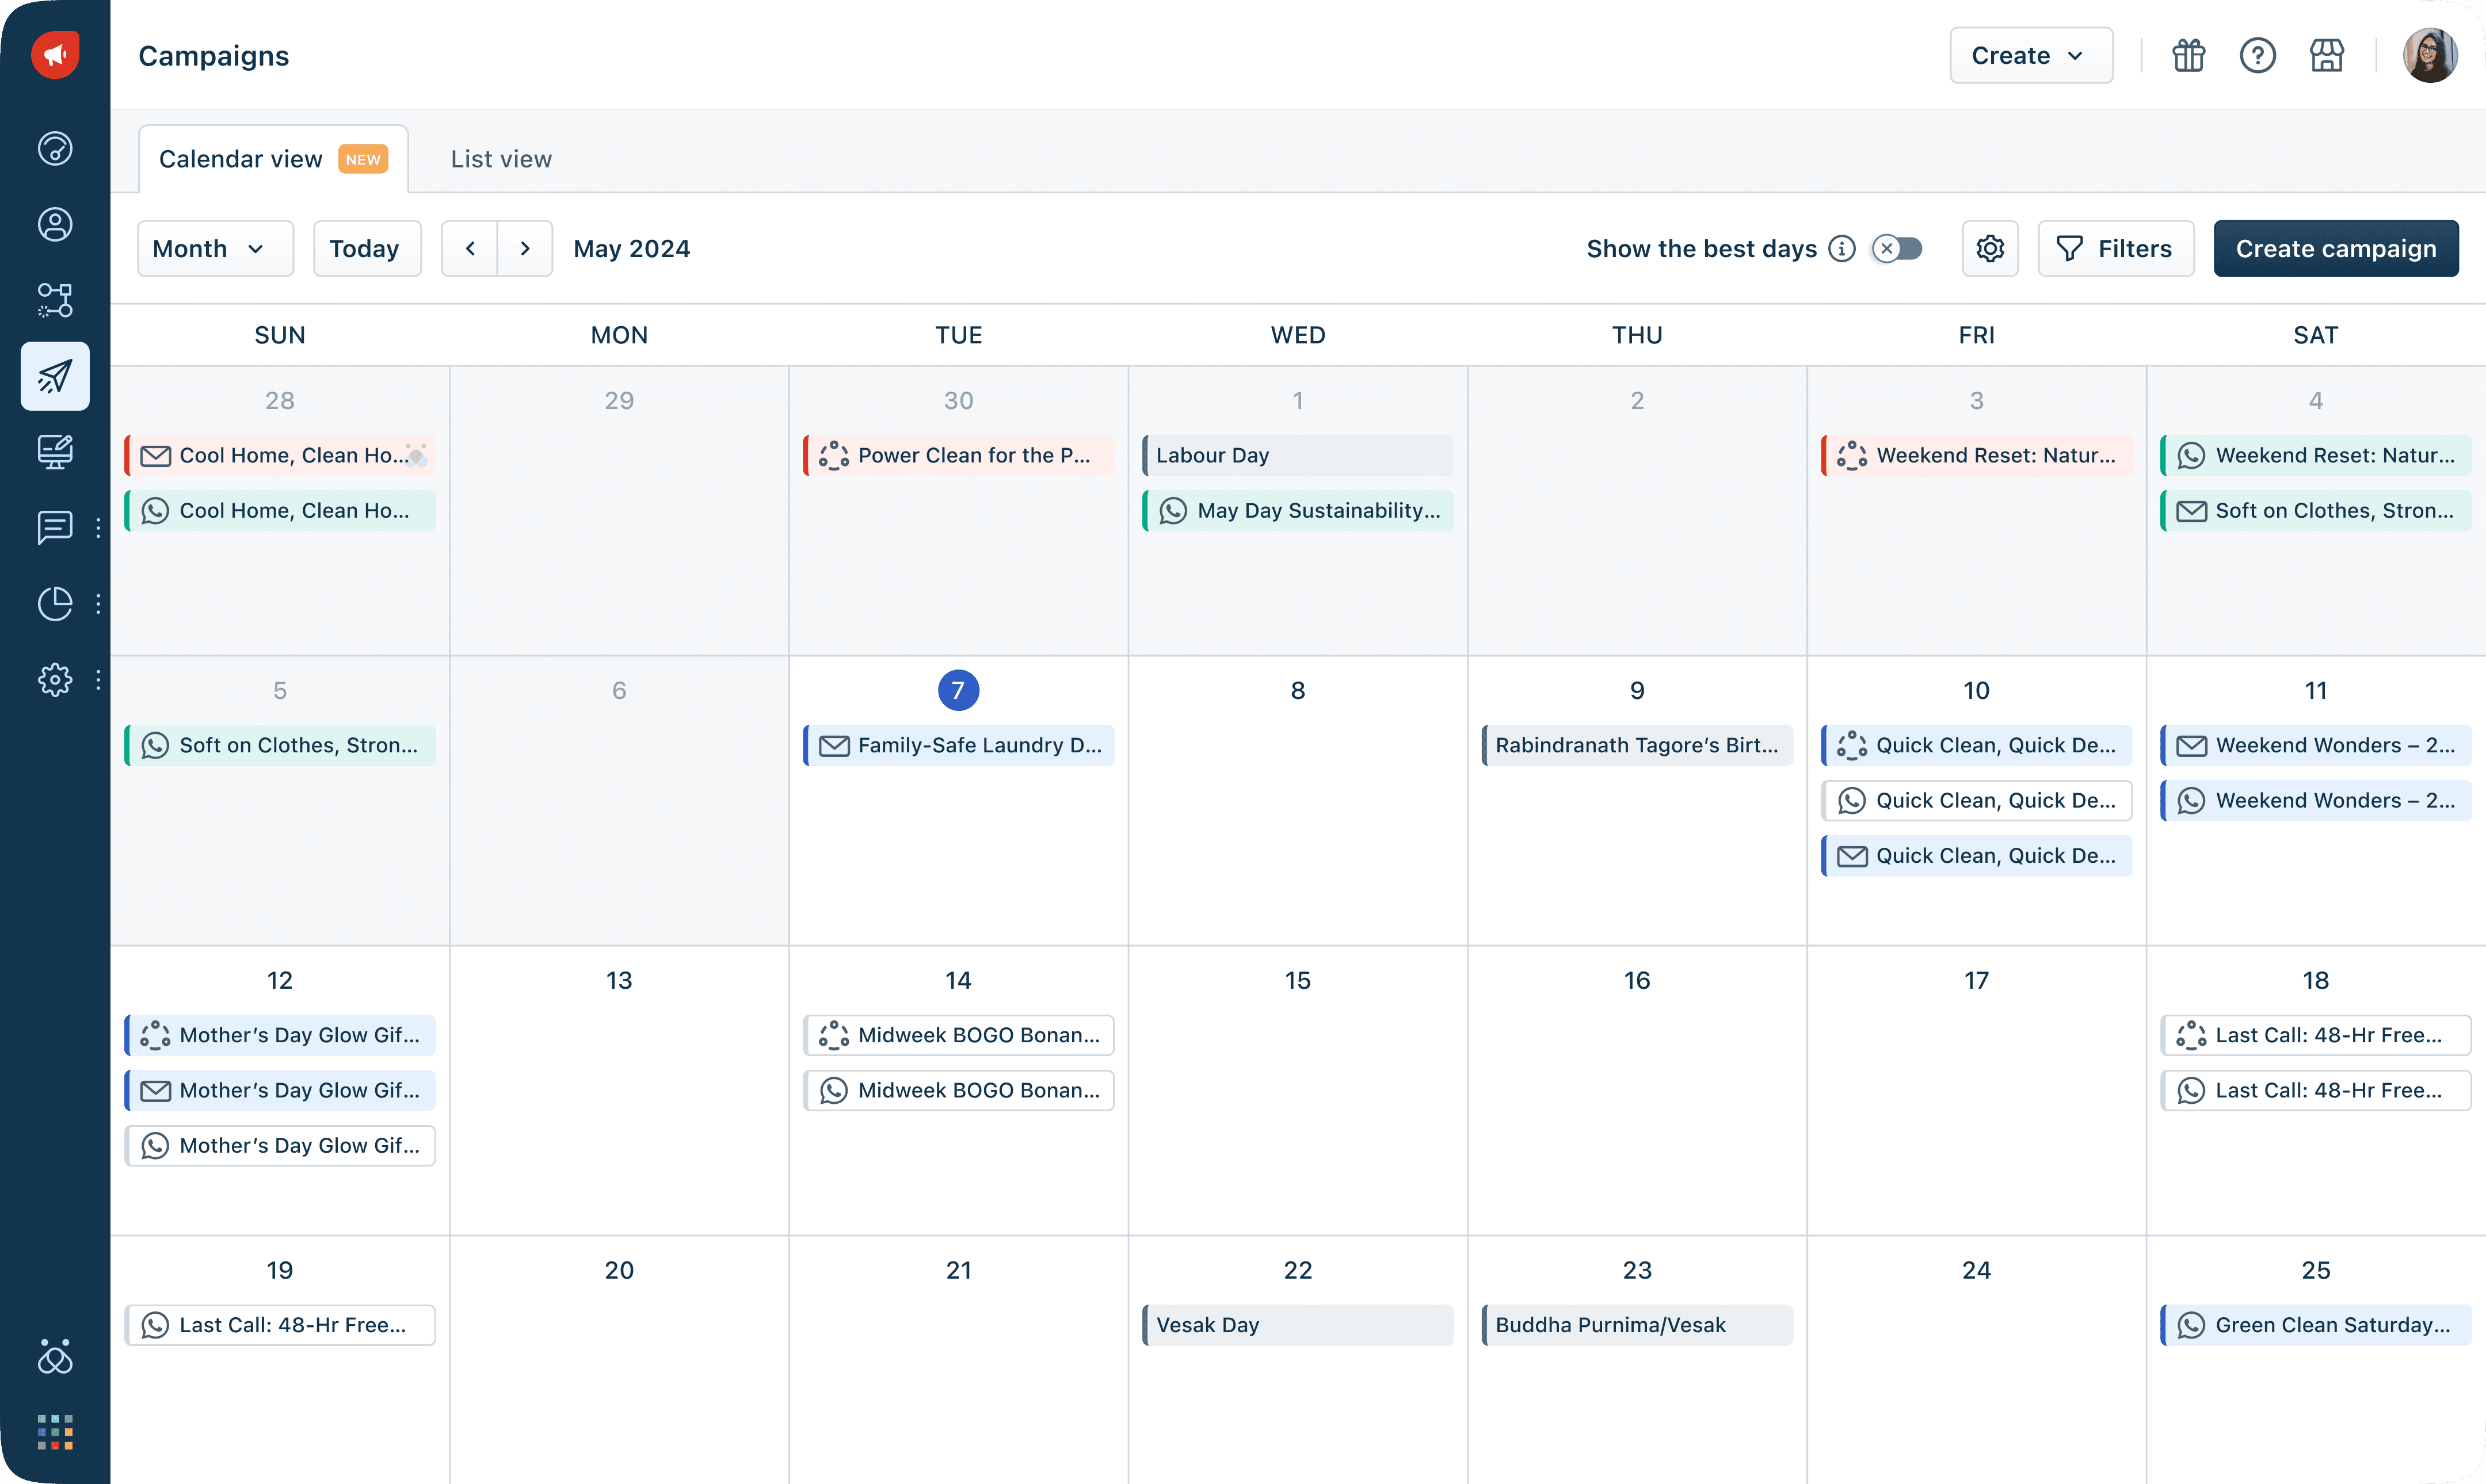Open the Conversations chat sidebar icon
Viewport: 2486px width, 1484px height.
pos(55,527)
